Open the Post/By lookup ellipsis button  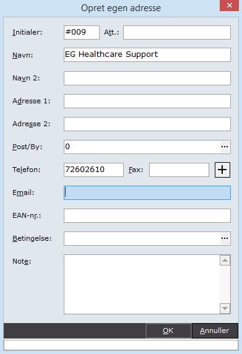point(225,147)
